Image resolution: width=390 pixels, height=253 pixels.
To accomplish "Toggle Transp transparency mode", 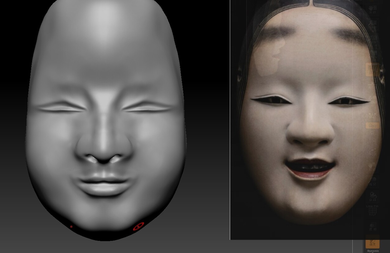I will coord(372,225).
